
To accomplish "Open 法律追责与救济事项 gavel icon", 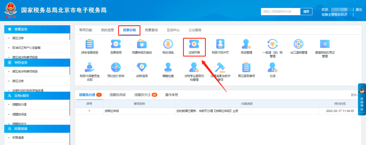I will (220, 67).
